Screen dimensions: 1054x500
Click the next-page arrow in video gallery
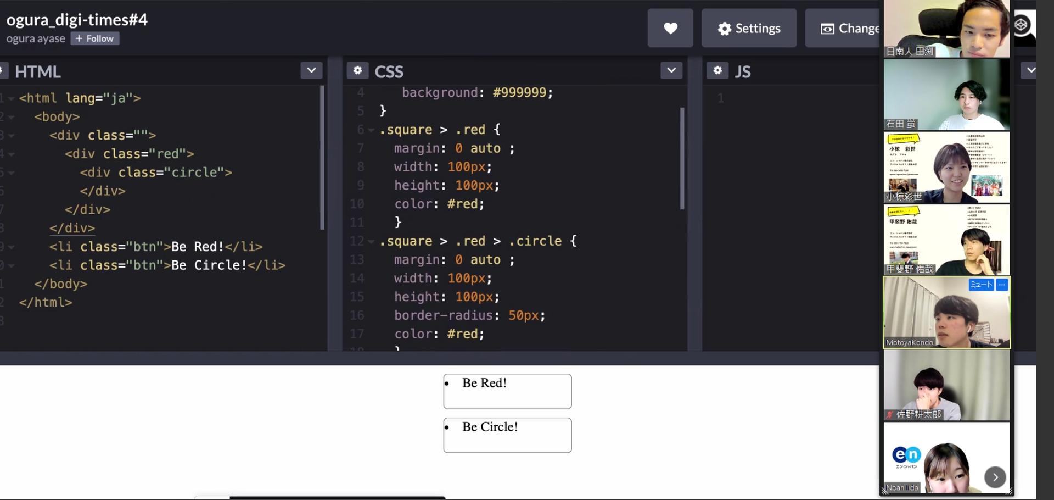point(995,477)
